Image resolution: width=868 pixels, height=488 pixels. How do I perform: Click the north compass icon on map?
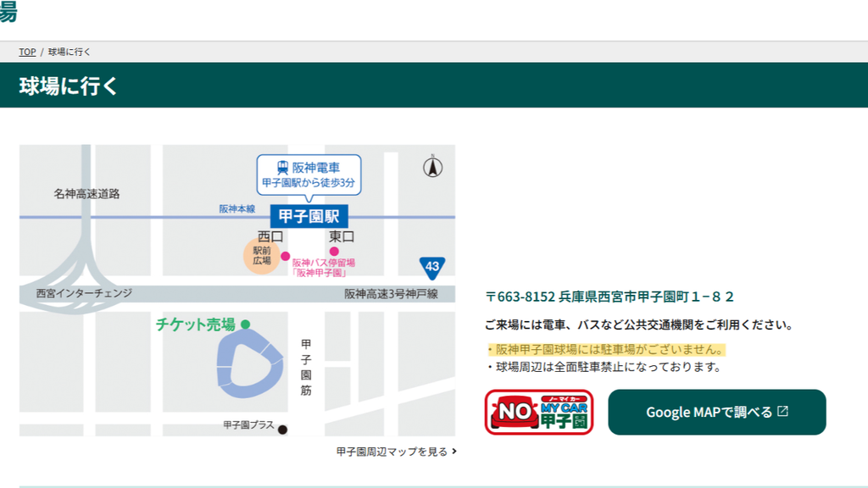tap(433, 167)
